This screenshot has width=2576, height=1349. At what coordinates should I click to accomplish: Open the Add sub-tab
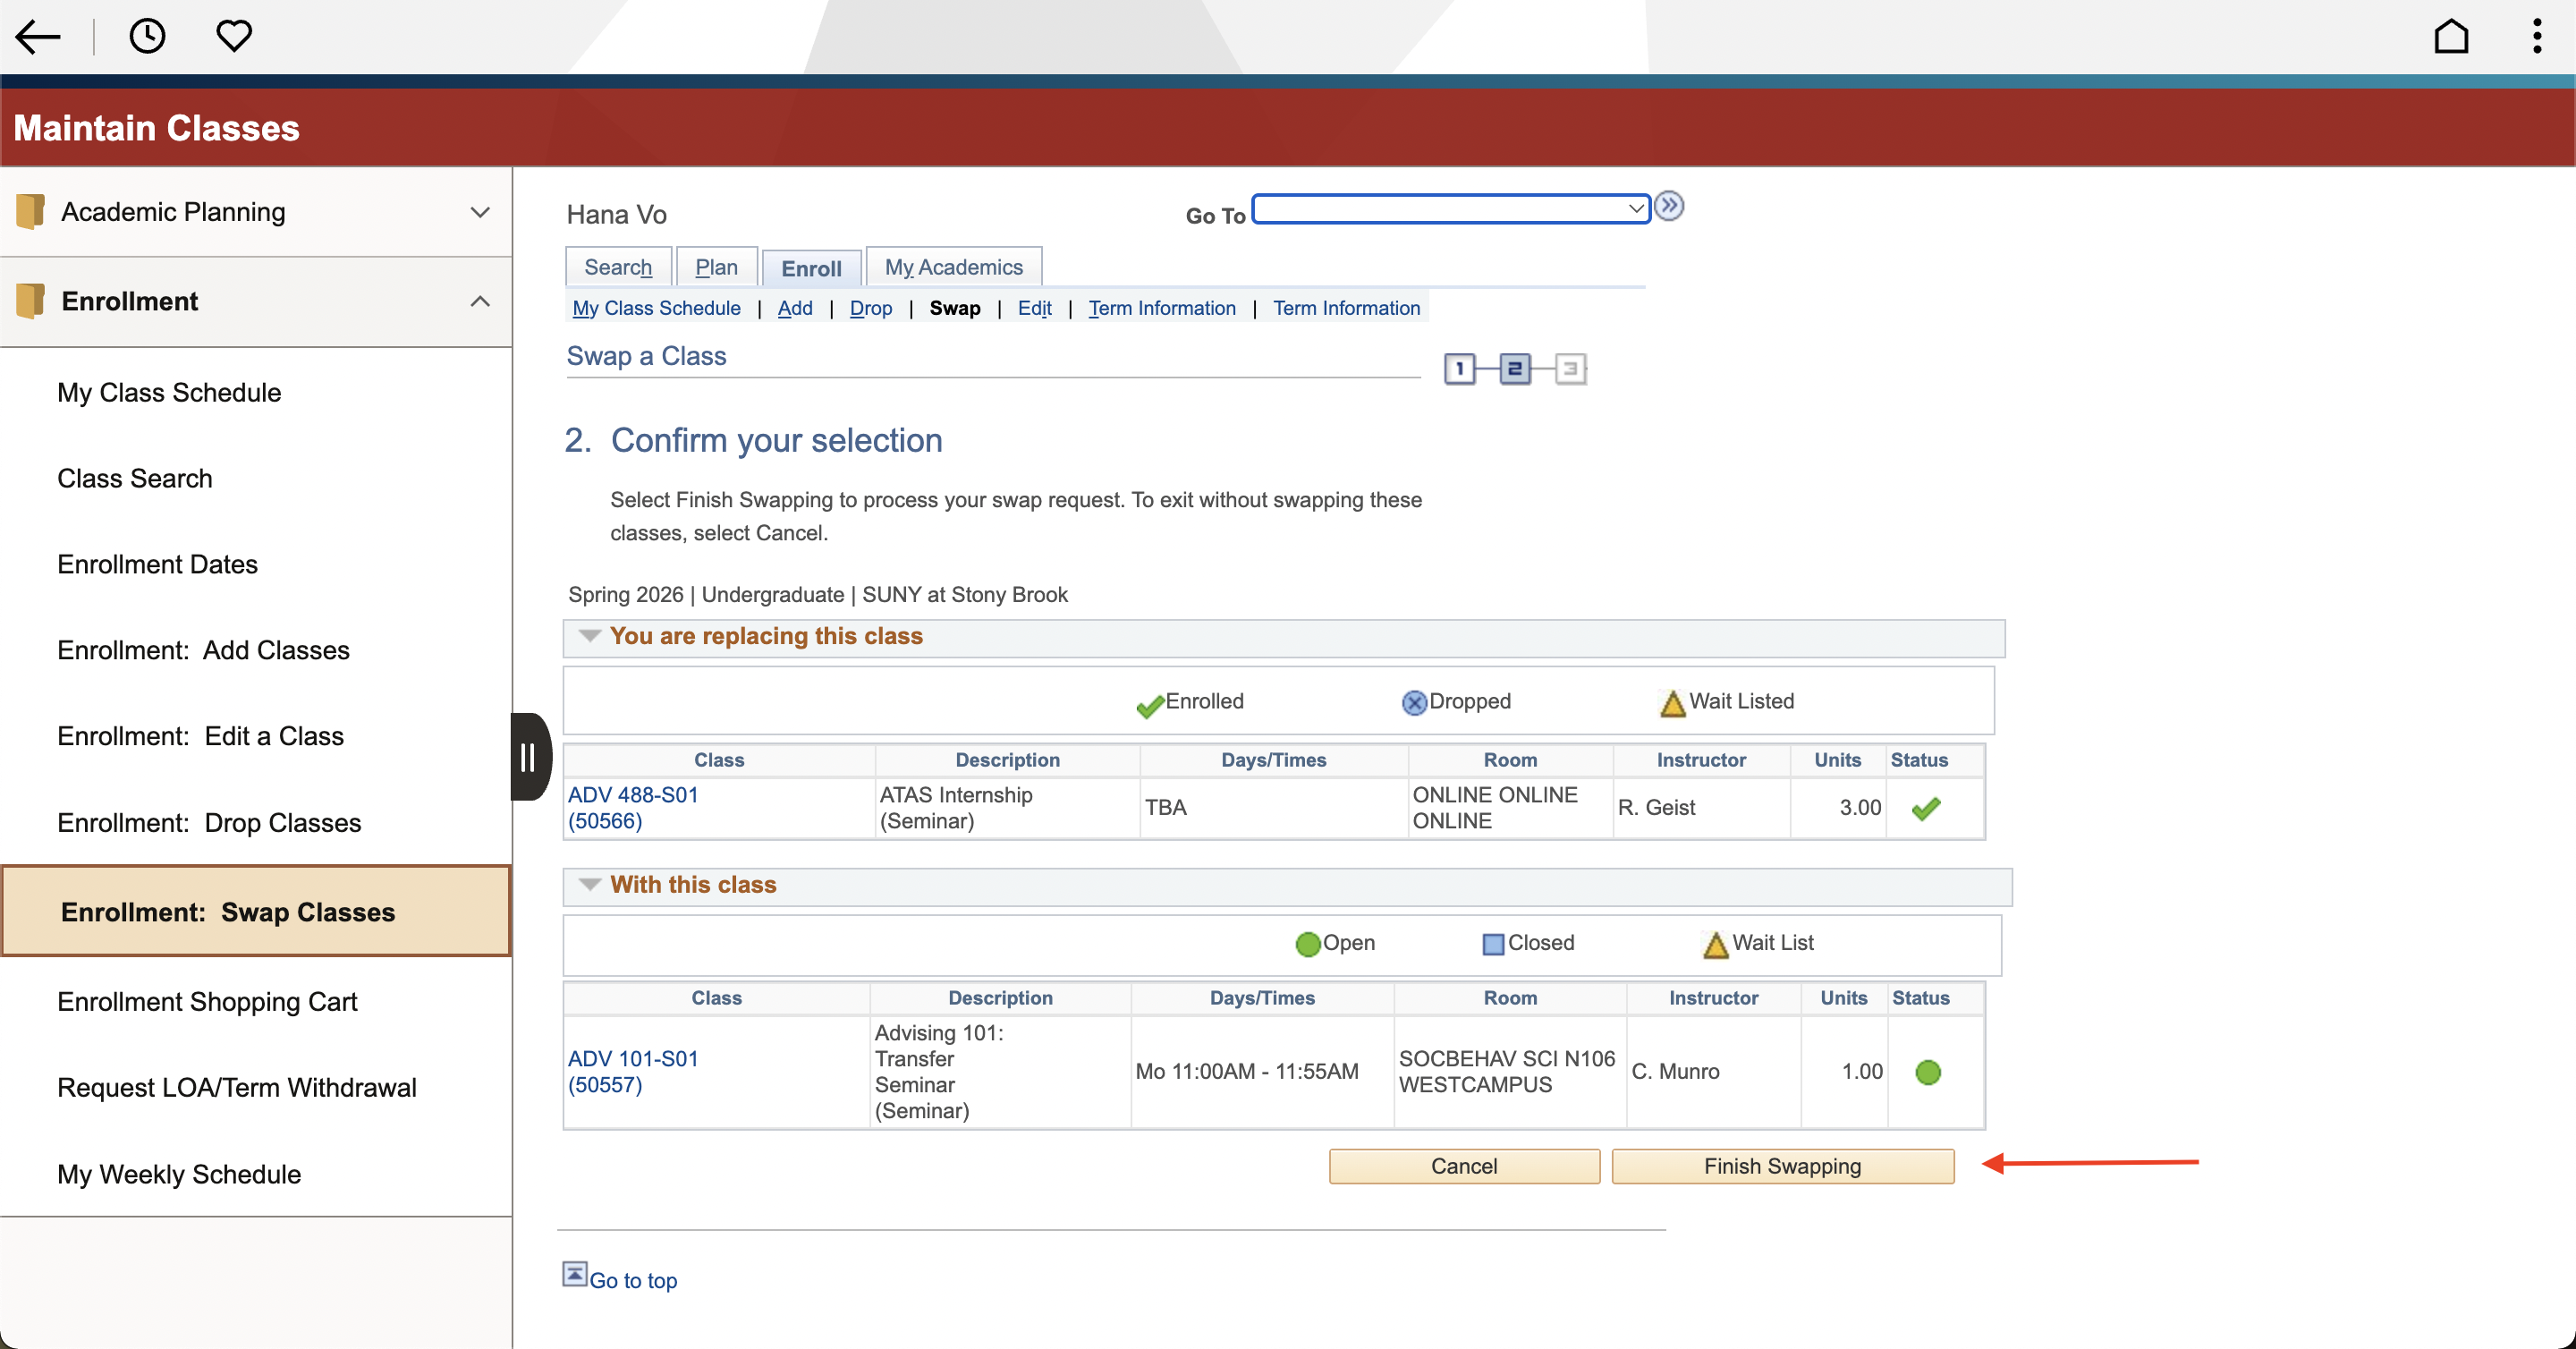tap(795, 308)
